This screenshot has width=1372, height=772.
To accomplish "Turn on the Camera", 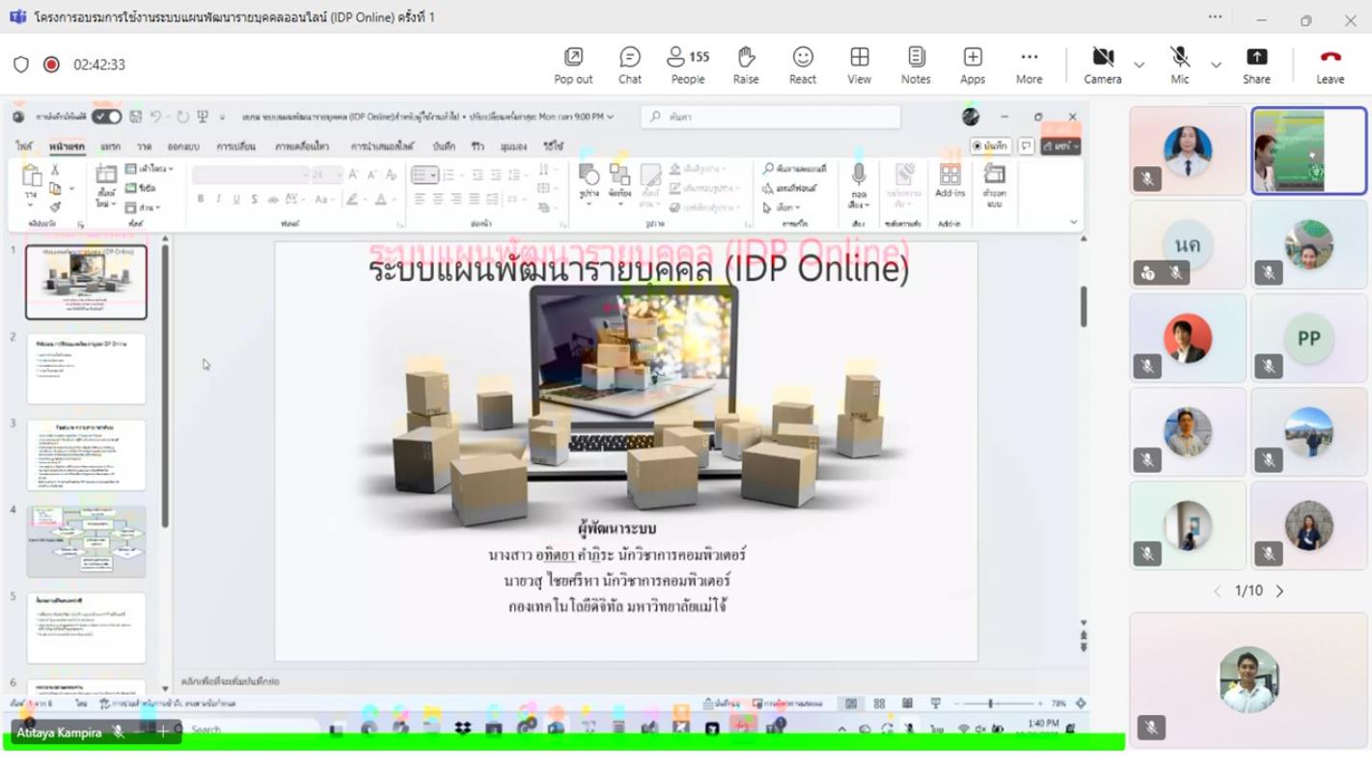I will (x=1102, y=65).
